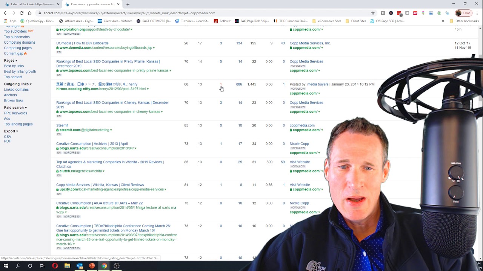Export backlinks as CSV

[x=8, y=137]
